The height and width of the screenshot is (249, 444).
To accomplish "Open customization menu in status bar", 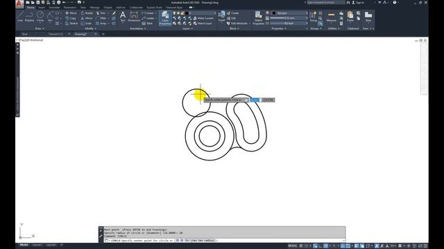I will [x=425, y=246].
